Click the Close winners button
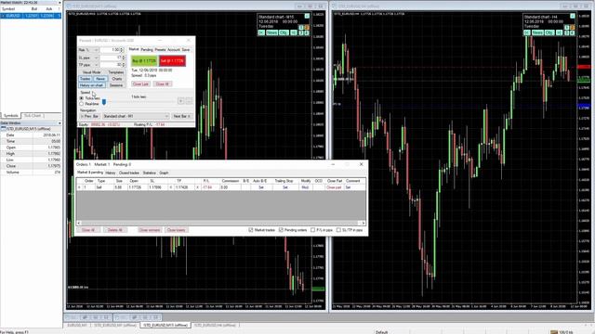 [x=150, y=230]
